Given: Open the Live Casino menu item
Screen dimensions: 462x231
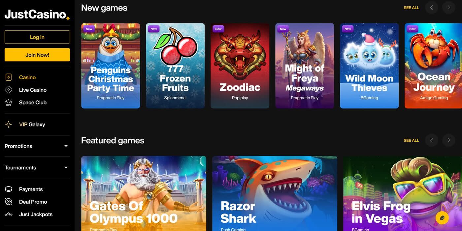Looking at the screenshot, I should (33, 90).
